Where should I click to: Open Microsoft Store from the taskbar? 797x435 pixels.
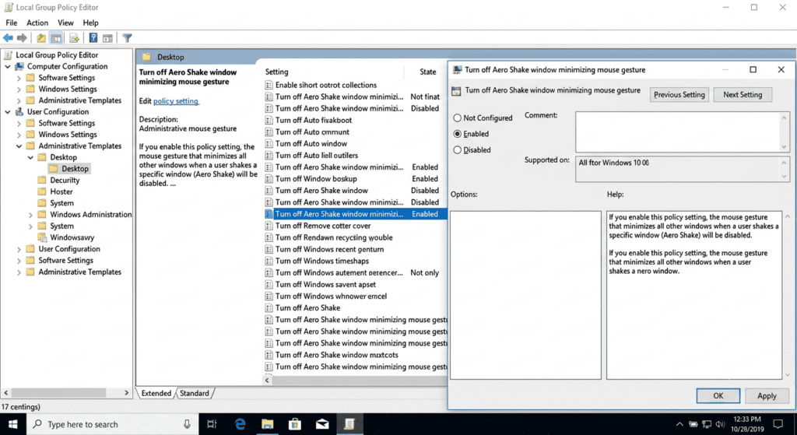point(295,424)
